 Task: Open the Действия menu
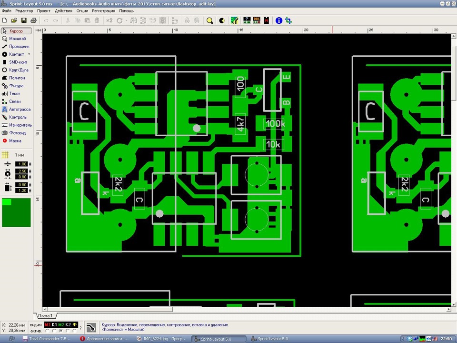63,11
